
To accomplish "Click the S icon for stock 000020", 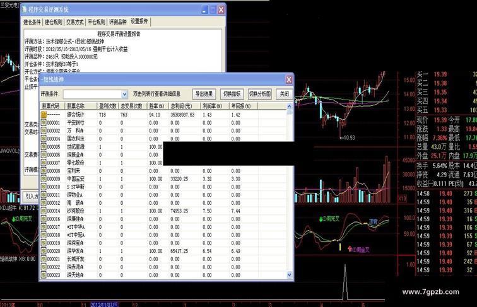I will click(x=44, y=251).
